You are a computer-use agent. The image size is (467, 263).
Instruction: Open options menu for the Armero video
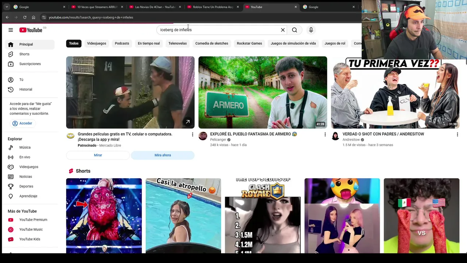point(325,134)
